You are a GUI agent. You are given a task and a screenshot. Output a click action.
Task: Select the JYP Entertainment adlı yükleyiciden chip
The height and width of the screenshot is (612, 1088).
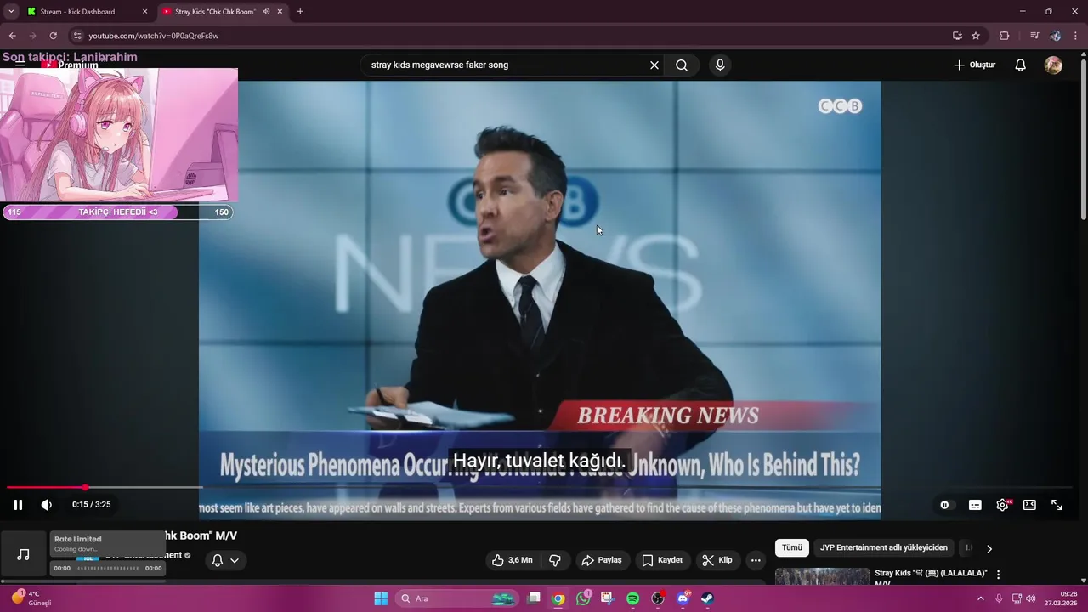[x=884, y=548]
